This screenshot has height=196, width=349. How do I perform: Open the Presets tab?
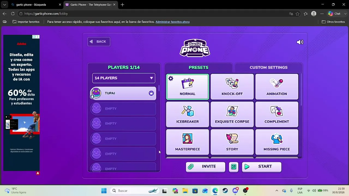pyautogui.click(x=198, y=68)
